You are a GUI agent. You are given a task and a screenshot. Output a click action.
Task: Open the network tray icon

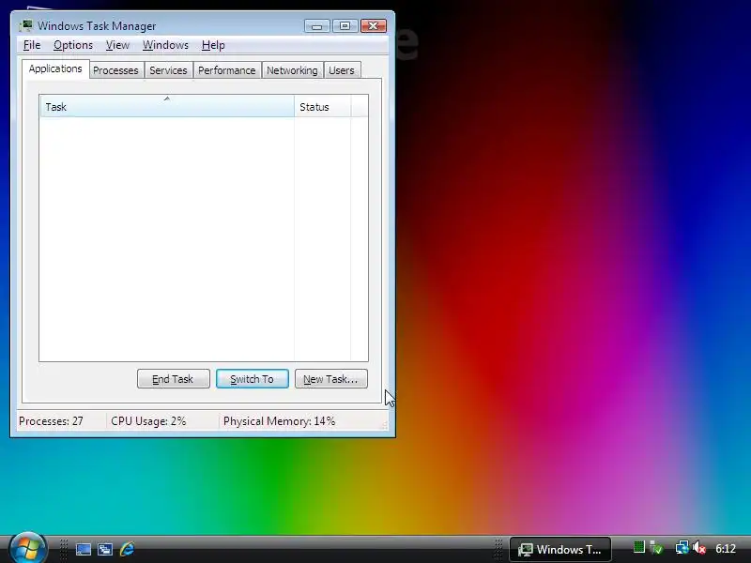682,548
